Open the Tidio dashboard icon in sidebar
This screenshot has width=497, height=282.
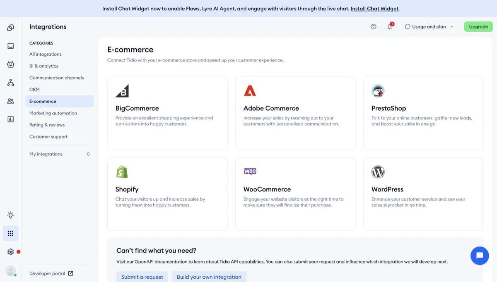11,28
